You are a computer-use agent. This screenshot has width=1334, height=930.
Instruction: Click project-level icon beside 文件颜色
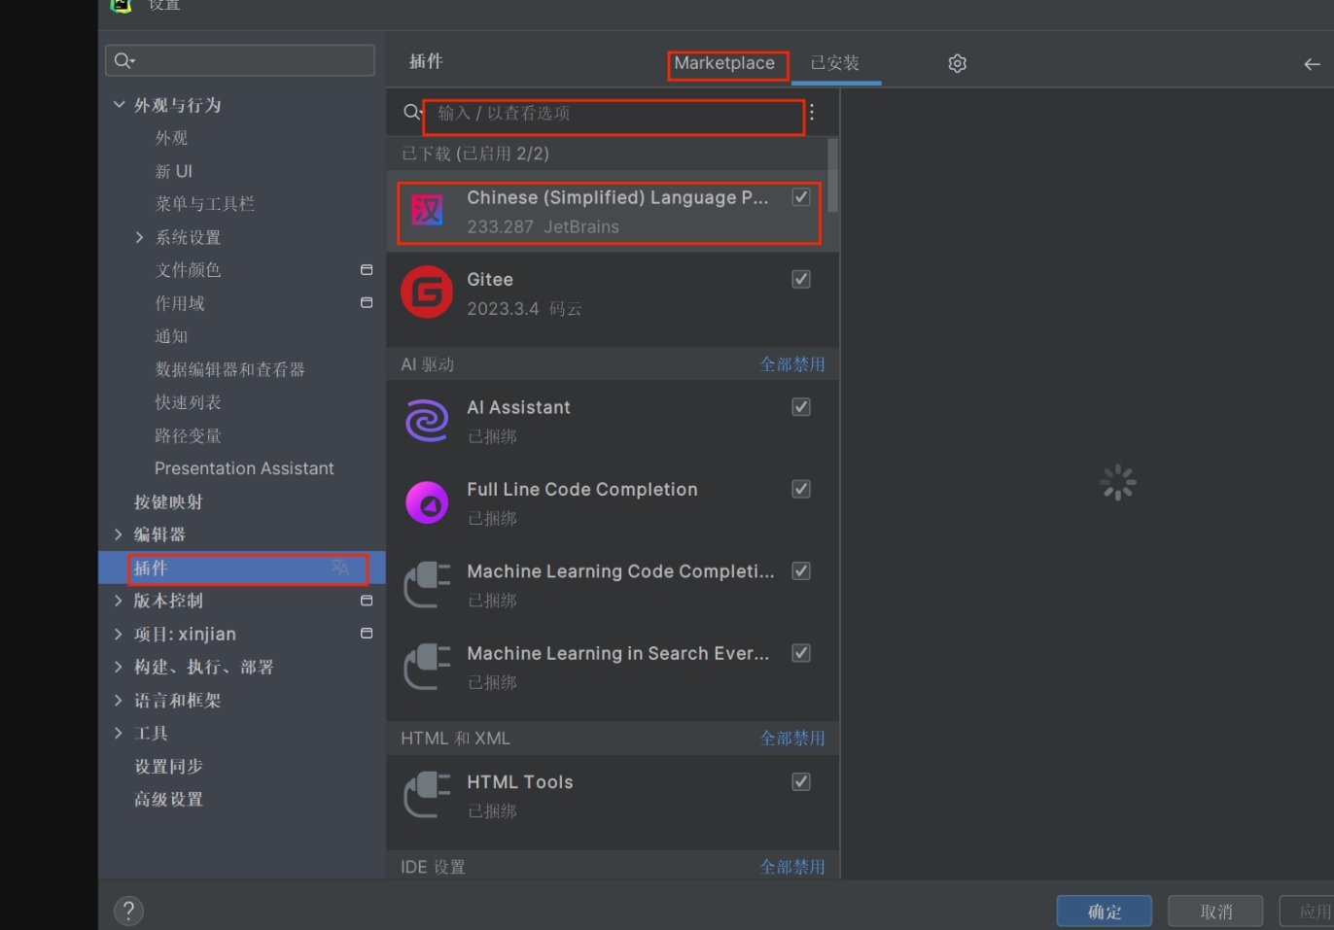367,269
